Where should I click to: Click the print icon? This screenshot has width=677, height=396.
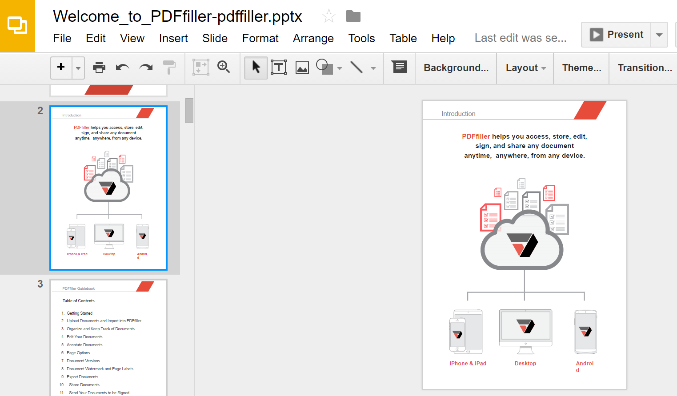pos(99,68)
